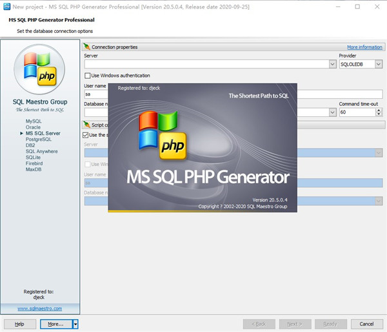Click the Help button
387x332 pixels.
[x=19, y=324]
